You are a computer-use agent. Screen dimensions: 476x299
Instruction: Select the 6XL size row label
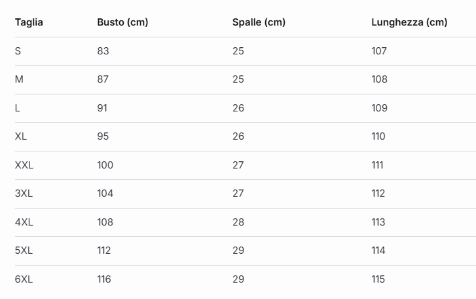[24, 279]
